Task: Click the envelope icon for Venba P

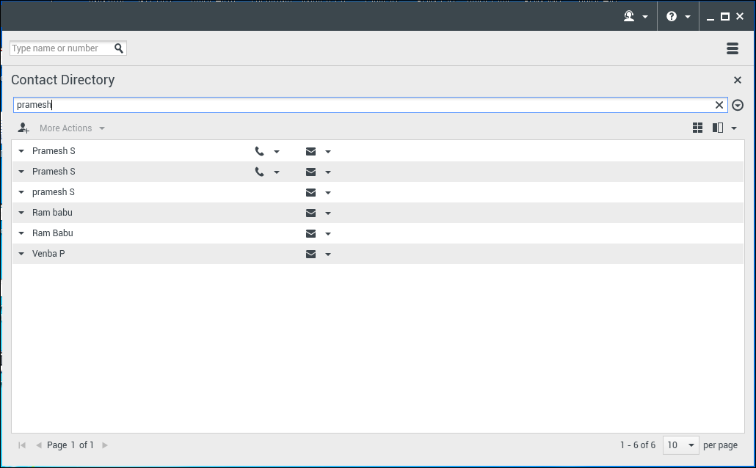Action: click(310, 253)
